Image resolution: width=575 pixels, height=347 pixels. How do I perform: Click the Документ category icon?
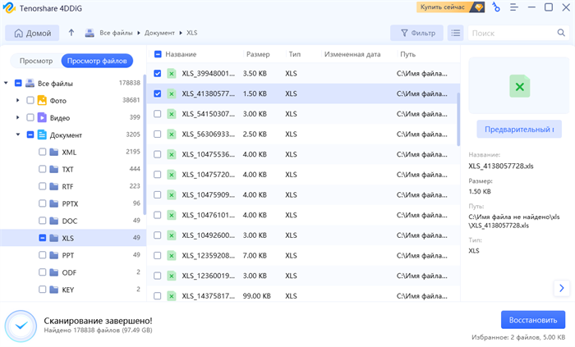point(42,135)
